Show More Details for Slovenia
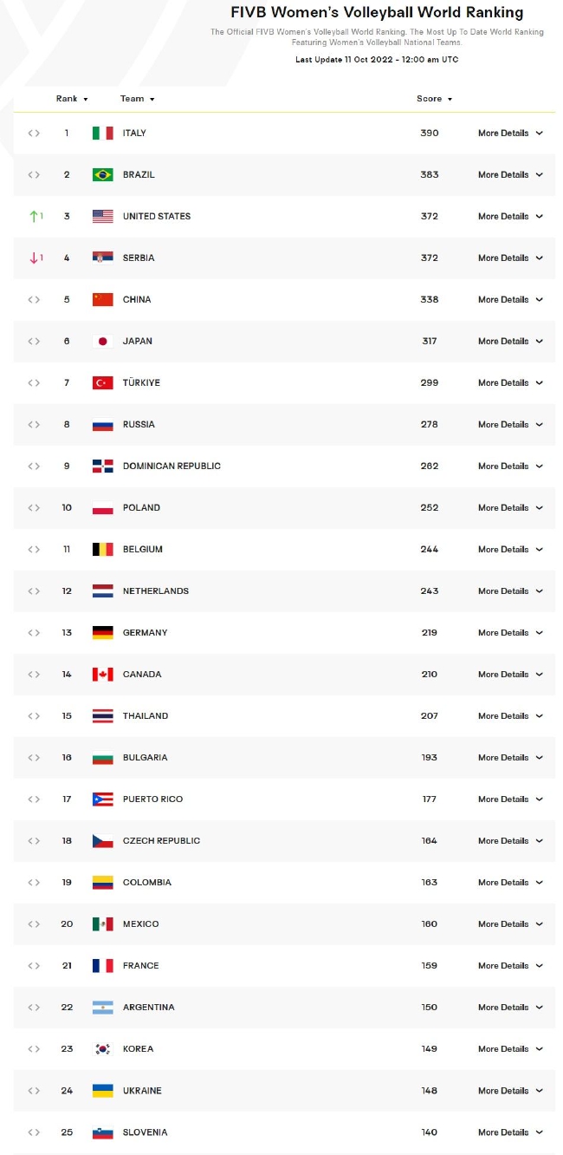Screen dimensions: 563x1155 (510, 1132)
